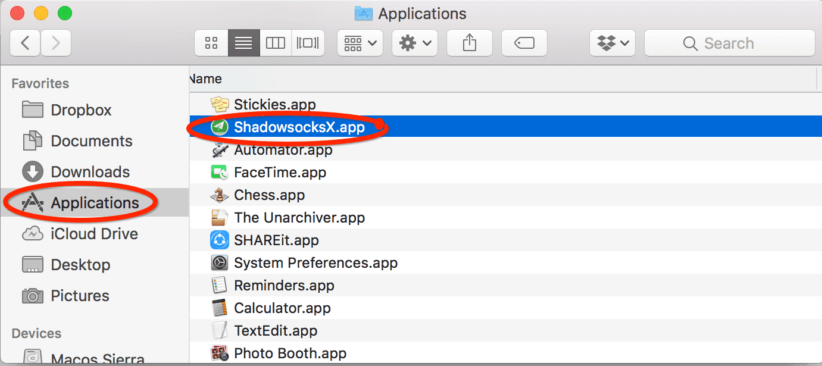Select the Chess.app file name
Screen dimensions: 822x366
coord(270,195)
